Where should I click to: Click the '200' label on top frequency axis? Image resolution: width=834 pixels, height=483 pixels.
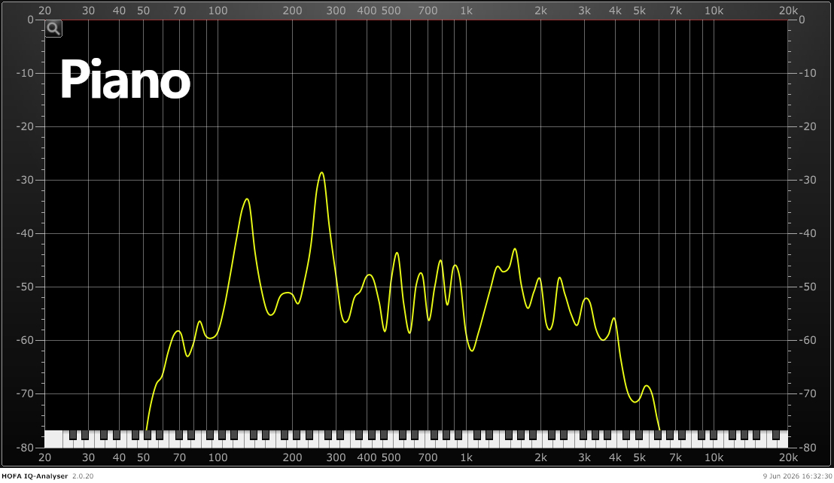292,11
